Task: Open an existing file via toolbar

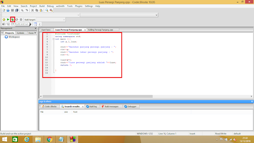Action: [8, 10]
